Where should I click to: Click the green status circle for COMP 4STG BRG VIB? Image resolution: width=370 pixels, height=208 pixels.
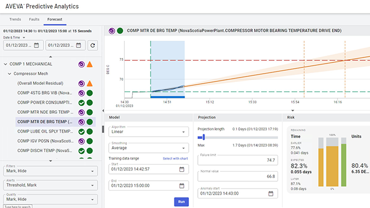[90, 93]
